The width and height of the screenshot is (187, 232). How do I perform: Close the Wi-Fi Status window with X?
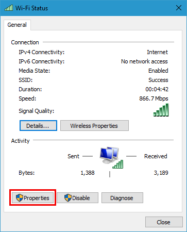(179, 8)
